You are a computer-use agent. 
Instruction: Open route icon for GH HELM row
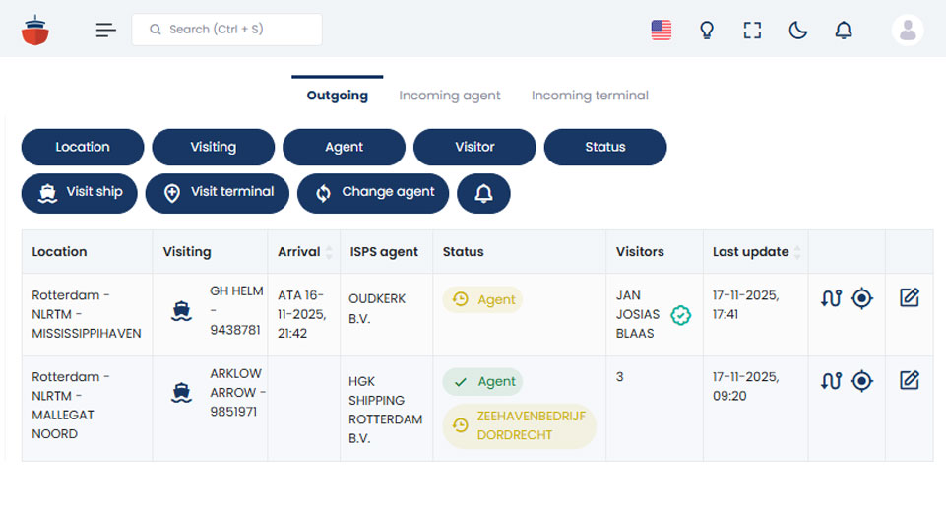point(831,298)
